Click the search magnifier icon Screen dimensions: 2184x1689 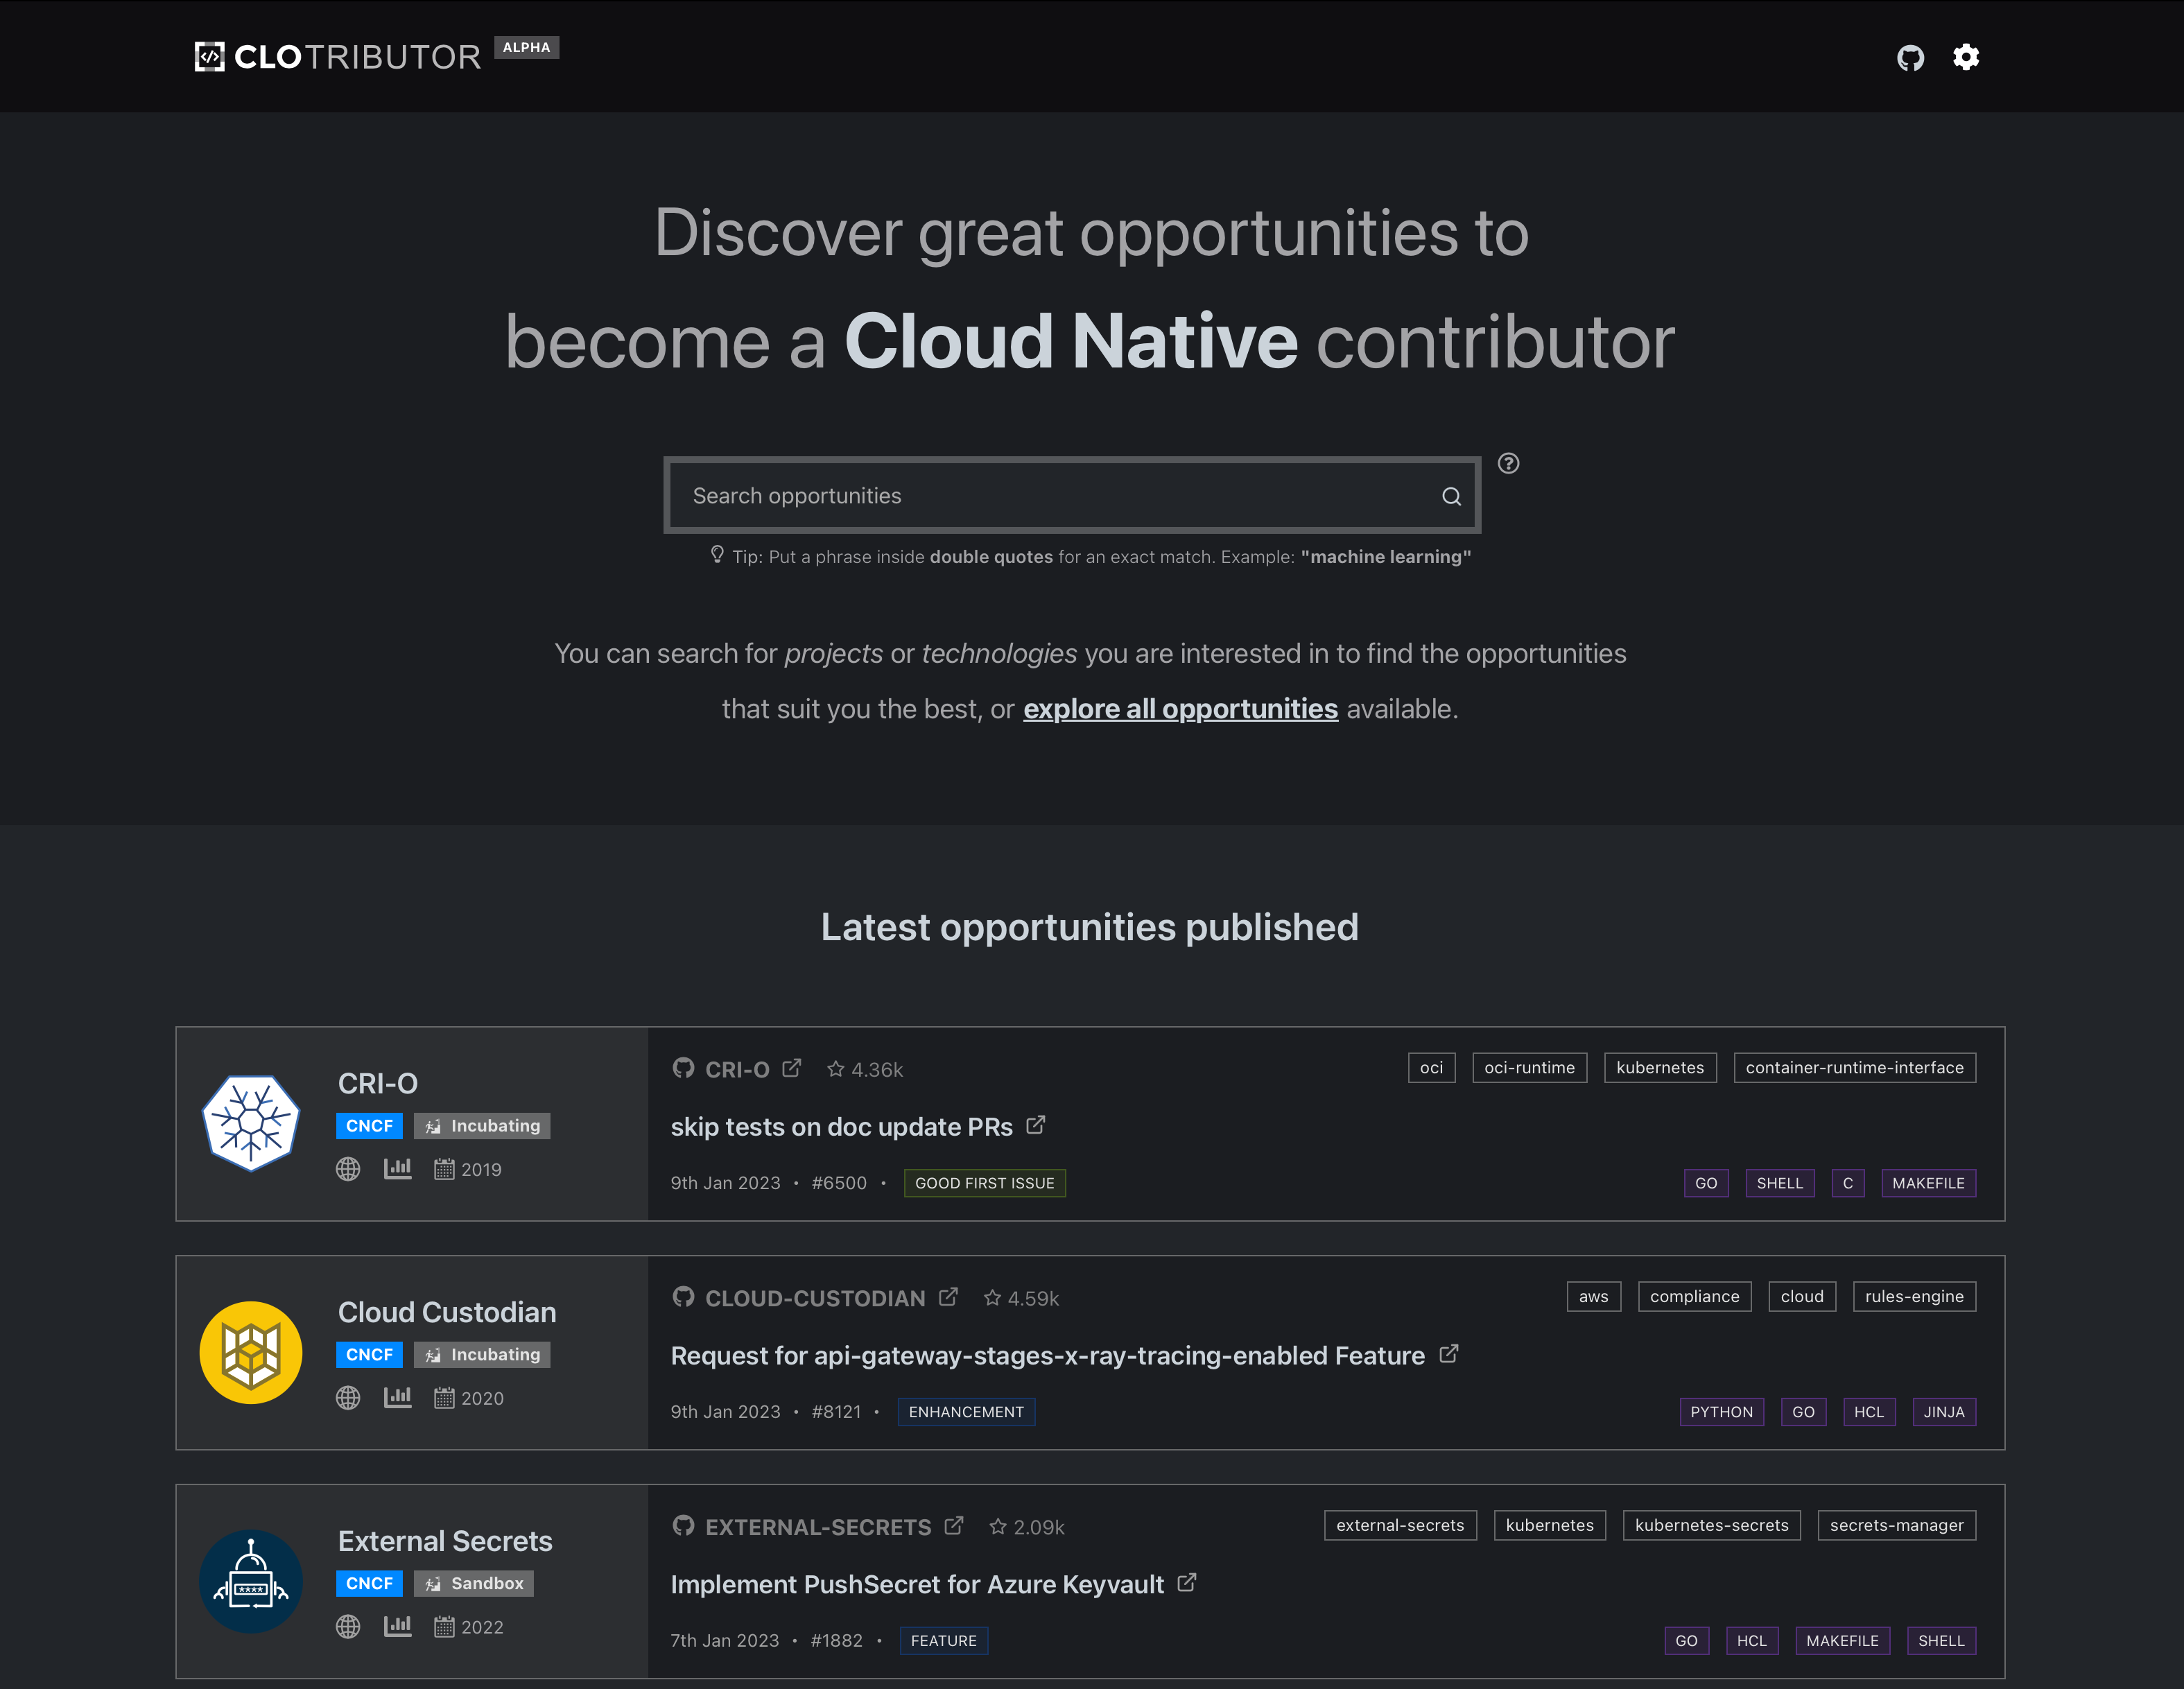(x=1451, y=496)
